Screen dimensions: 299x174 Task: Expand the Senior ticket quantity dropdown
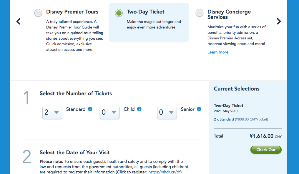pos(167,112)
